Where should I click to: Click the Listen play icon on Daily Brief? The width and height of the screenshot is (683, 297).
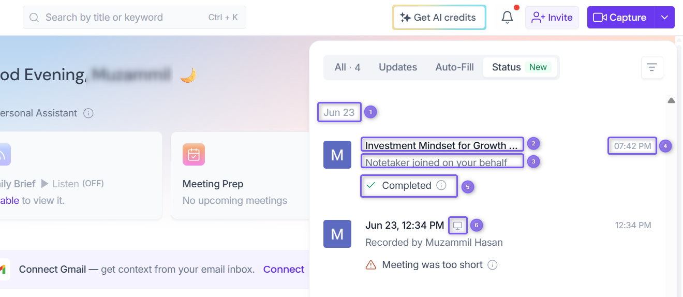pyautogui.click(x=44, y=184)
